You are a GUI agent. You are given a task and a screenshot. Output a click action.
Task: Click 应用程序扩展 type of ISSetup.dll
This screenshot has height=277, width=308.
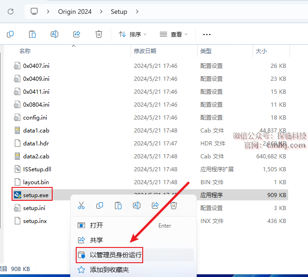[x=217, y=169]
